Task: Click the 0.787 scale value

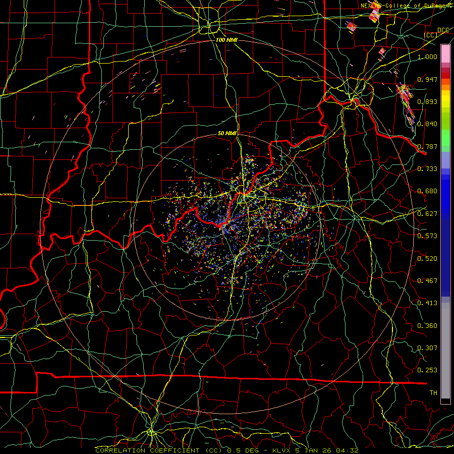Action: [x=427, y=146]
